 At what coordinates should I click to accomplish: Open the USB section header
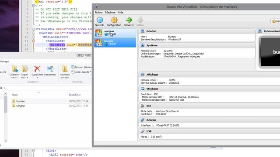(210, 131)
